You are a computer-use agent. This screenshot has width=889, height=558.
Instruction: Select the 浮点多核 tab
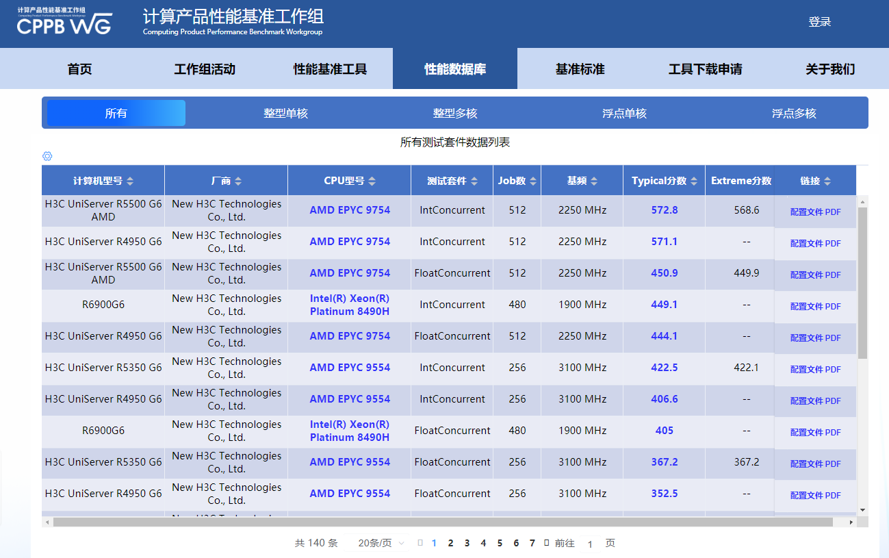[x=794, y=114]
